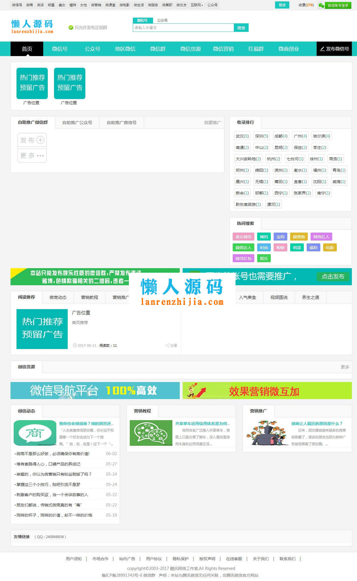The image size is (357, 581).
Task: Open the chat bubbles tutorial thumbnail
Action: (x=151, y=433)
